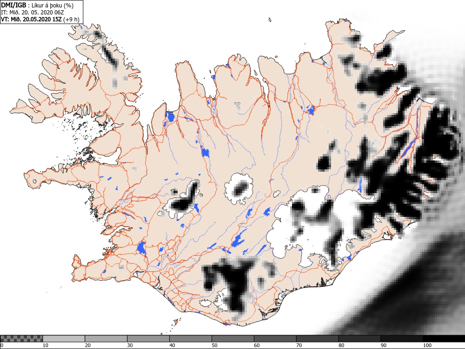Select the 20–30% gray legend swatch
465x349 pixels.
(106, 339)
